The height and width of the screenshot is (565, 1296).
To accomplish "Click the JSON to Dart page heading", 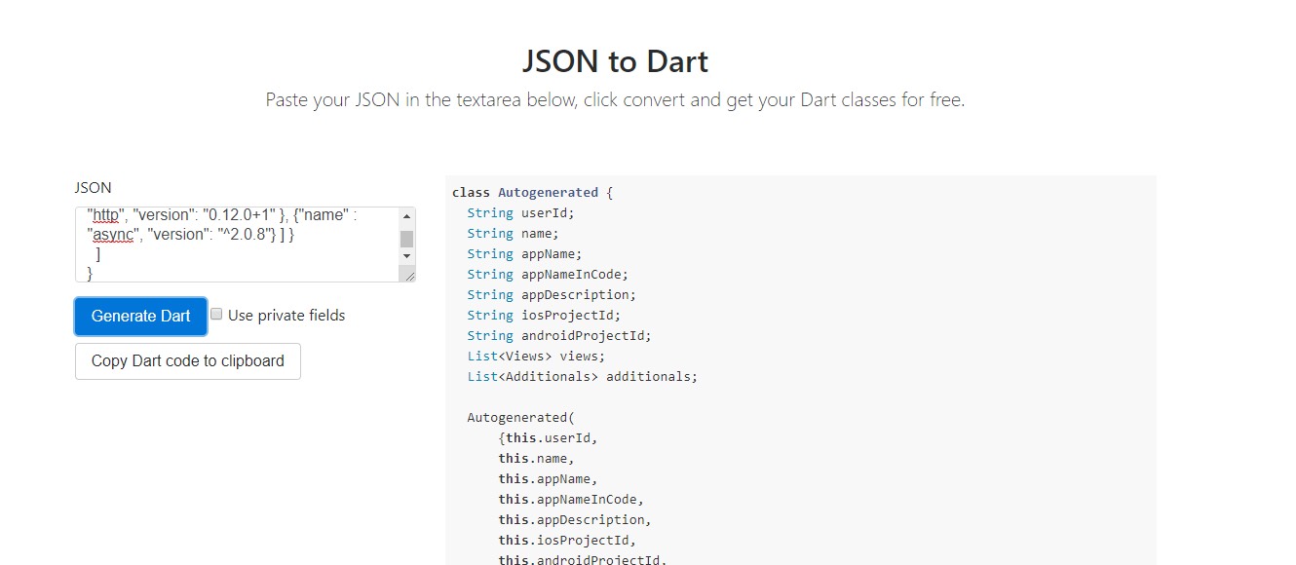I will [x=614, y=60].
